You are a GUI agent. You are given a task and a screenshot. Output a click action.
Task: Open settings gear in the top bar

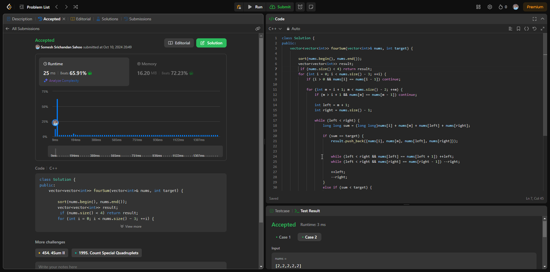click(x=489, y=7)
